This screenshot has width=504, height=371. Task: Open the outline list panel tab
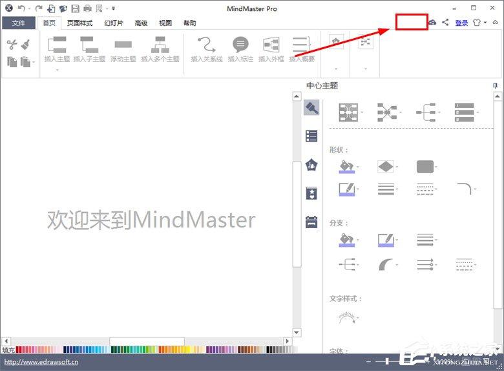(x=311, y=136)
